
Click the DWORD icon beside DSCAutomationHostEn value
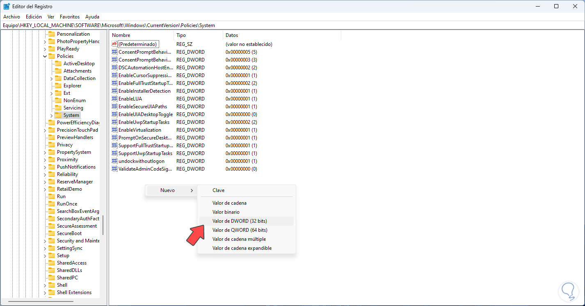[x=114, y=67]
